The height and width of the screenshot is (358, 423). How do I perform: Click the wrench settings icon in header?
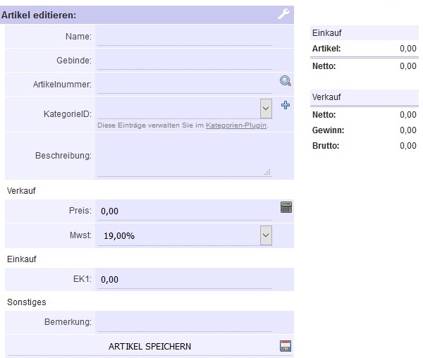[283, 14]
